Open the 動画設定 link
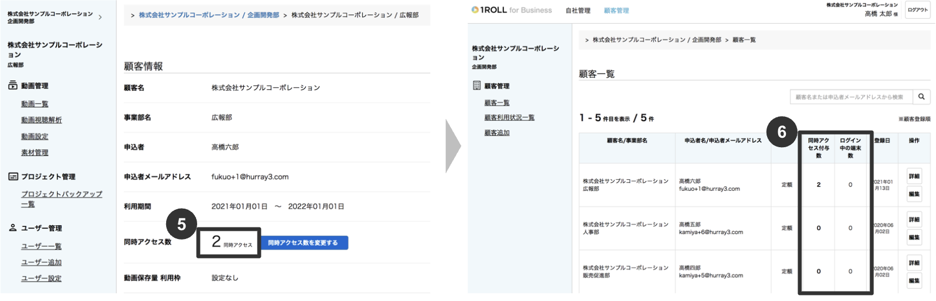This screenshot has width=936, height=301. coord(35,136)
